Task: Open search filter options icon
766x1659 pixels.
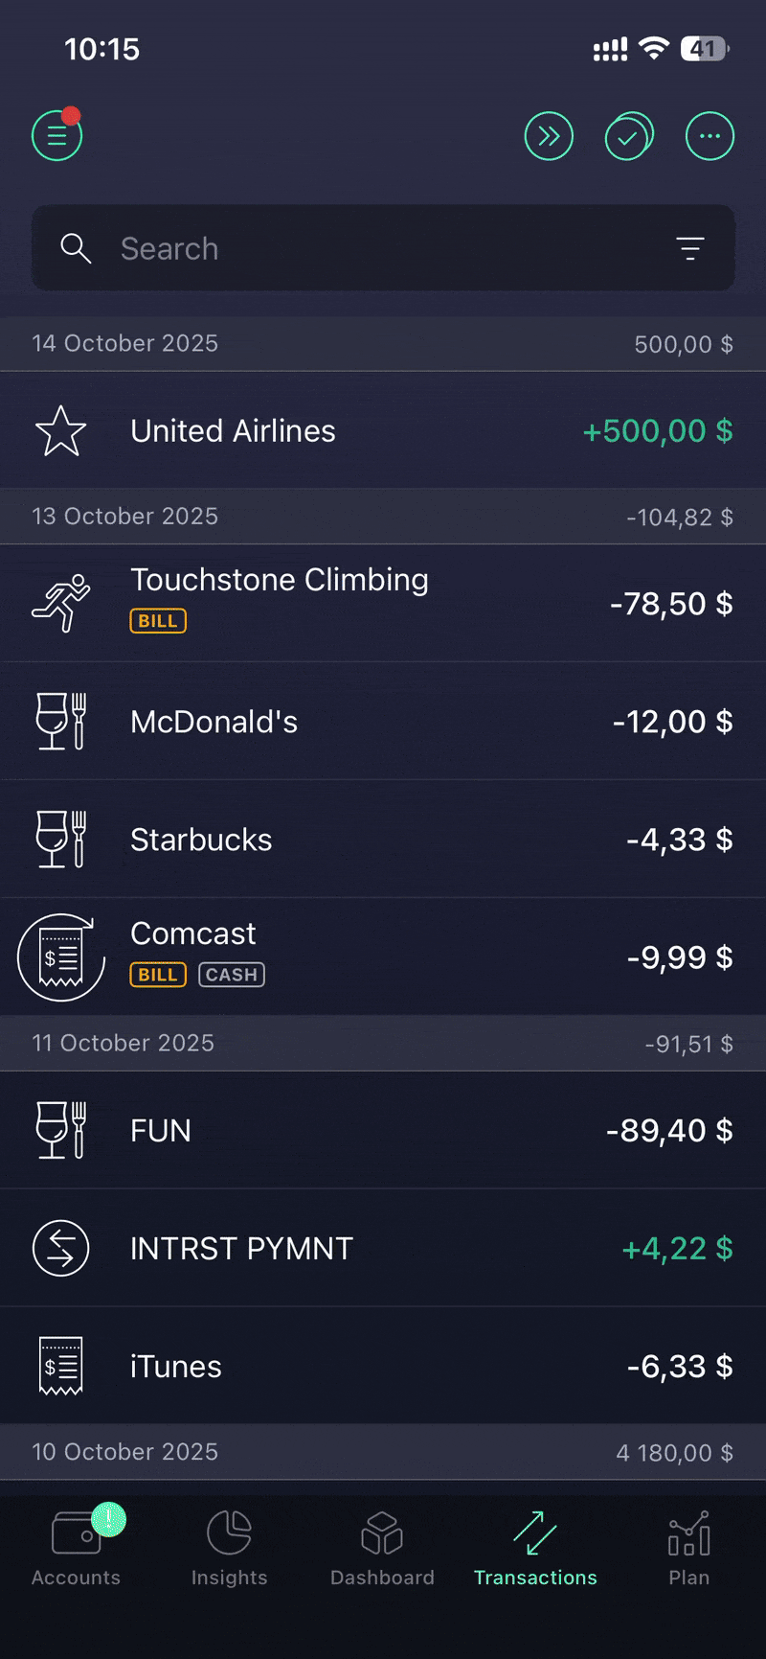Action: pos(689,249)
